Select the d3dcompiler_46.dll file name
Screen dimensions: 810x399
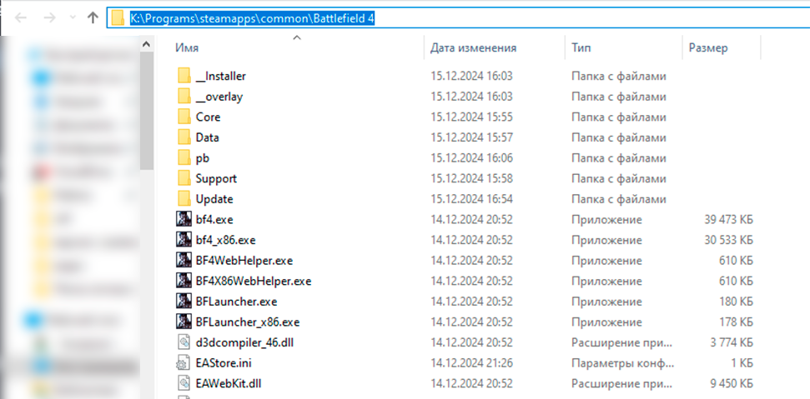click(x=245, y=342)
